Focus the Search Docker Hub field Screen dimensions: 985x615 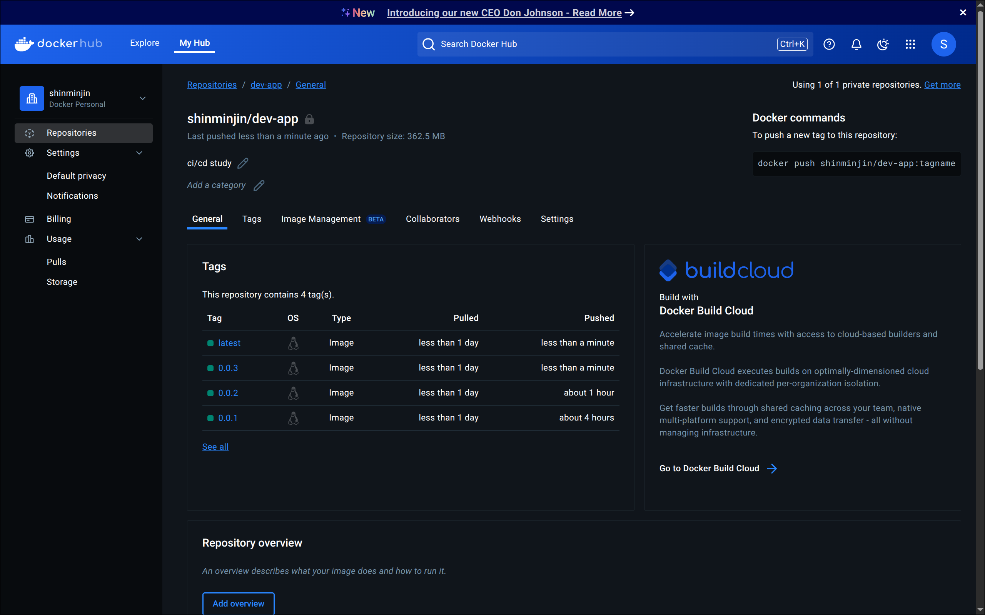click(615, 44)
